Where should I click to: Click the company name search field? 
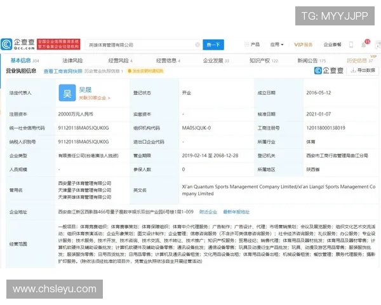coord(144,44)
